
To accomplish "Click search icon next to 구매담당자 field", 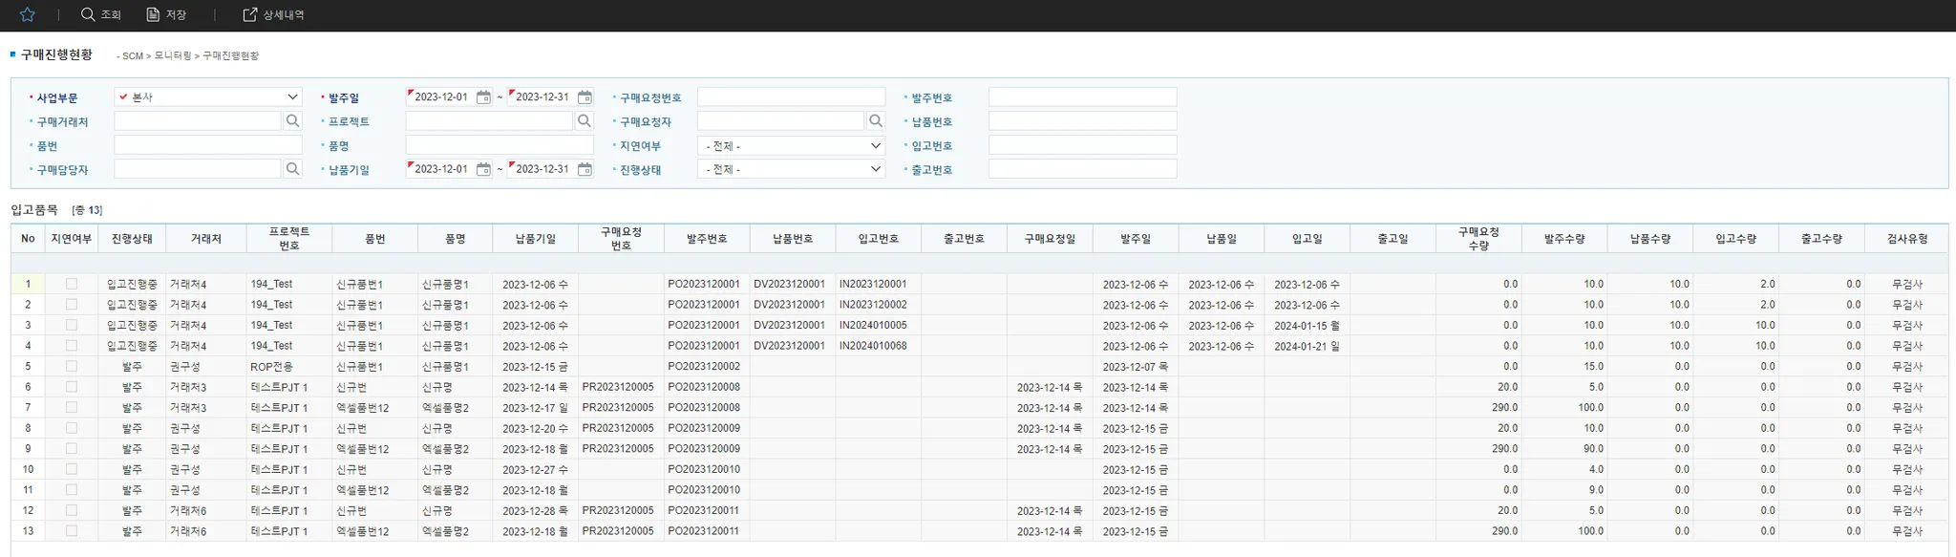I will click(x=293, y=169).
